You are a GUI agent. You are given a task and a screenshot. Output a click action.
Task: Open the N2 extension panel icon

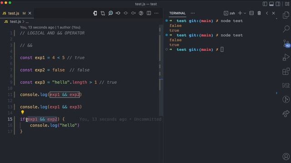tap(286, 85)
